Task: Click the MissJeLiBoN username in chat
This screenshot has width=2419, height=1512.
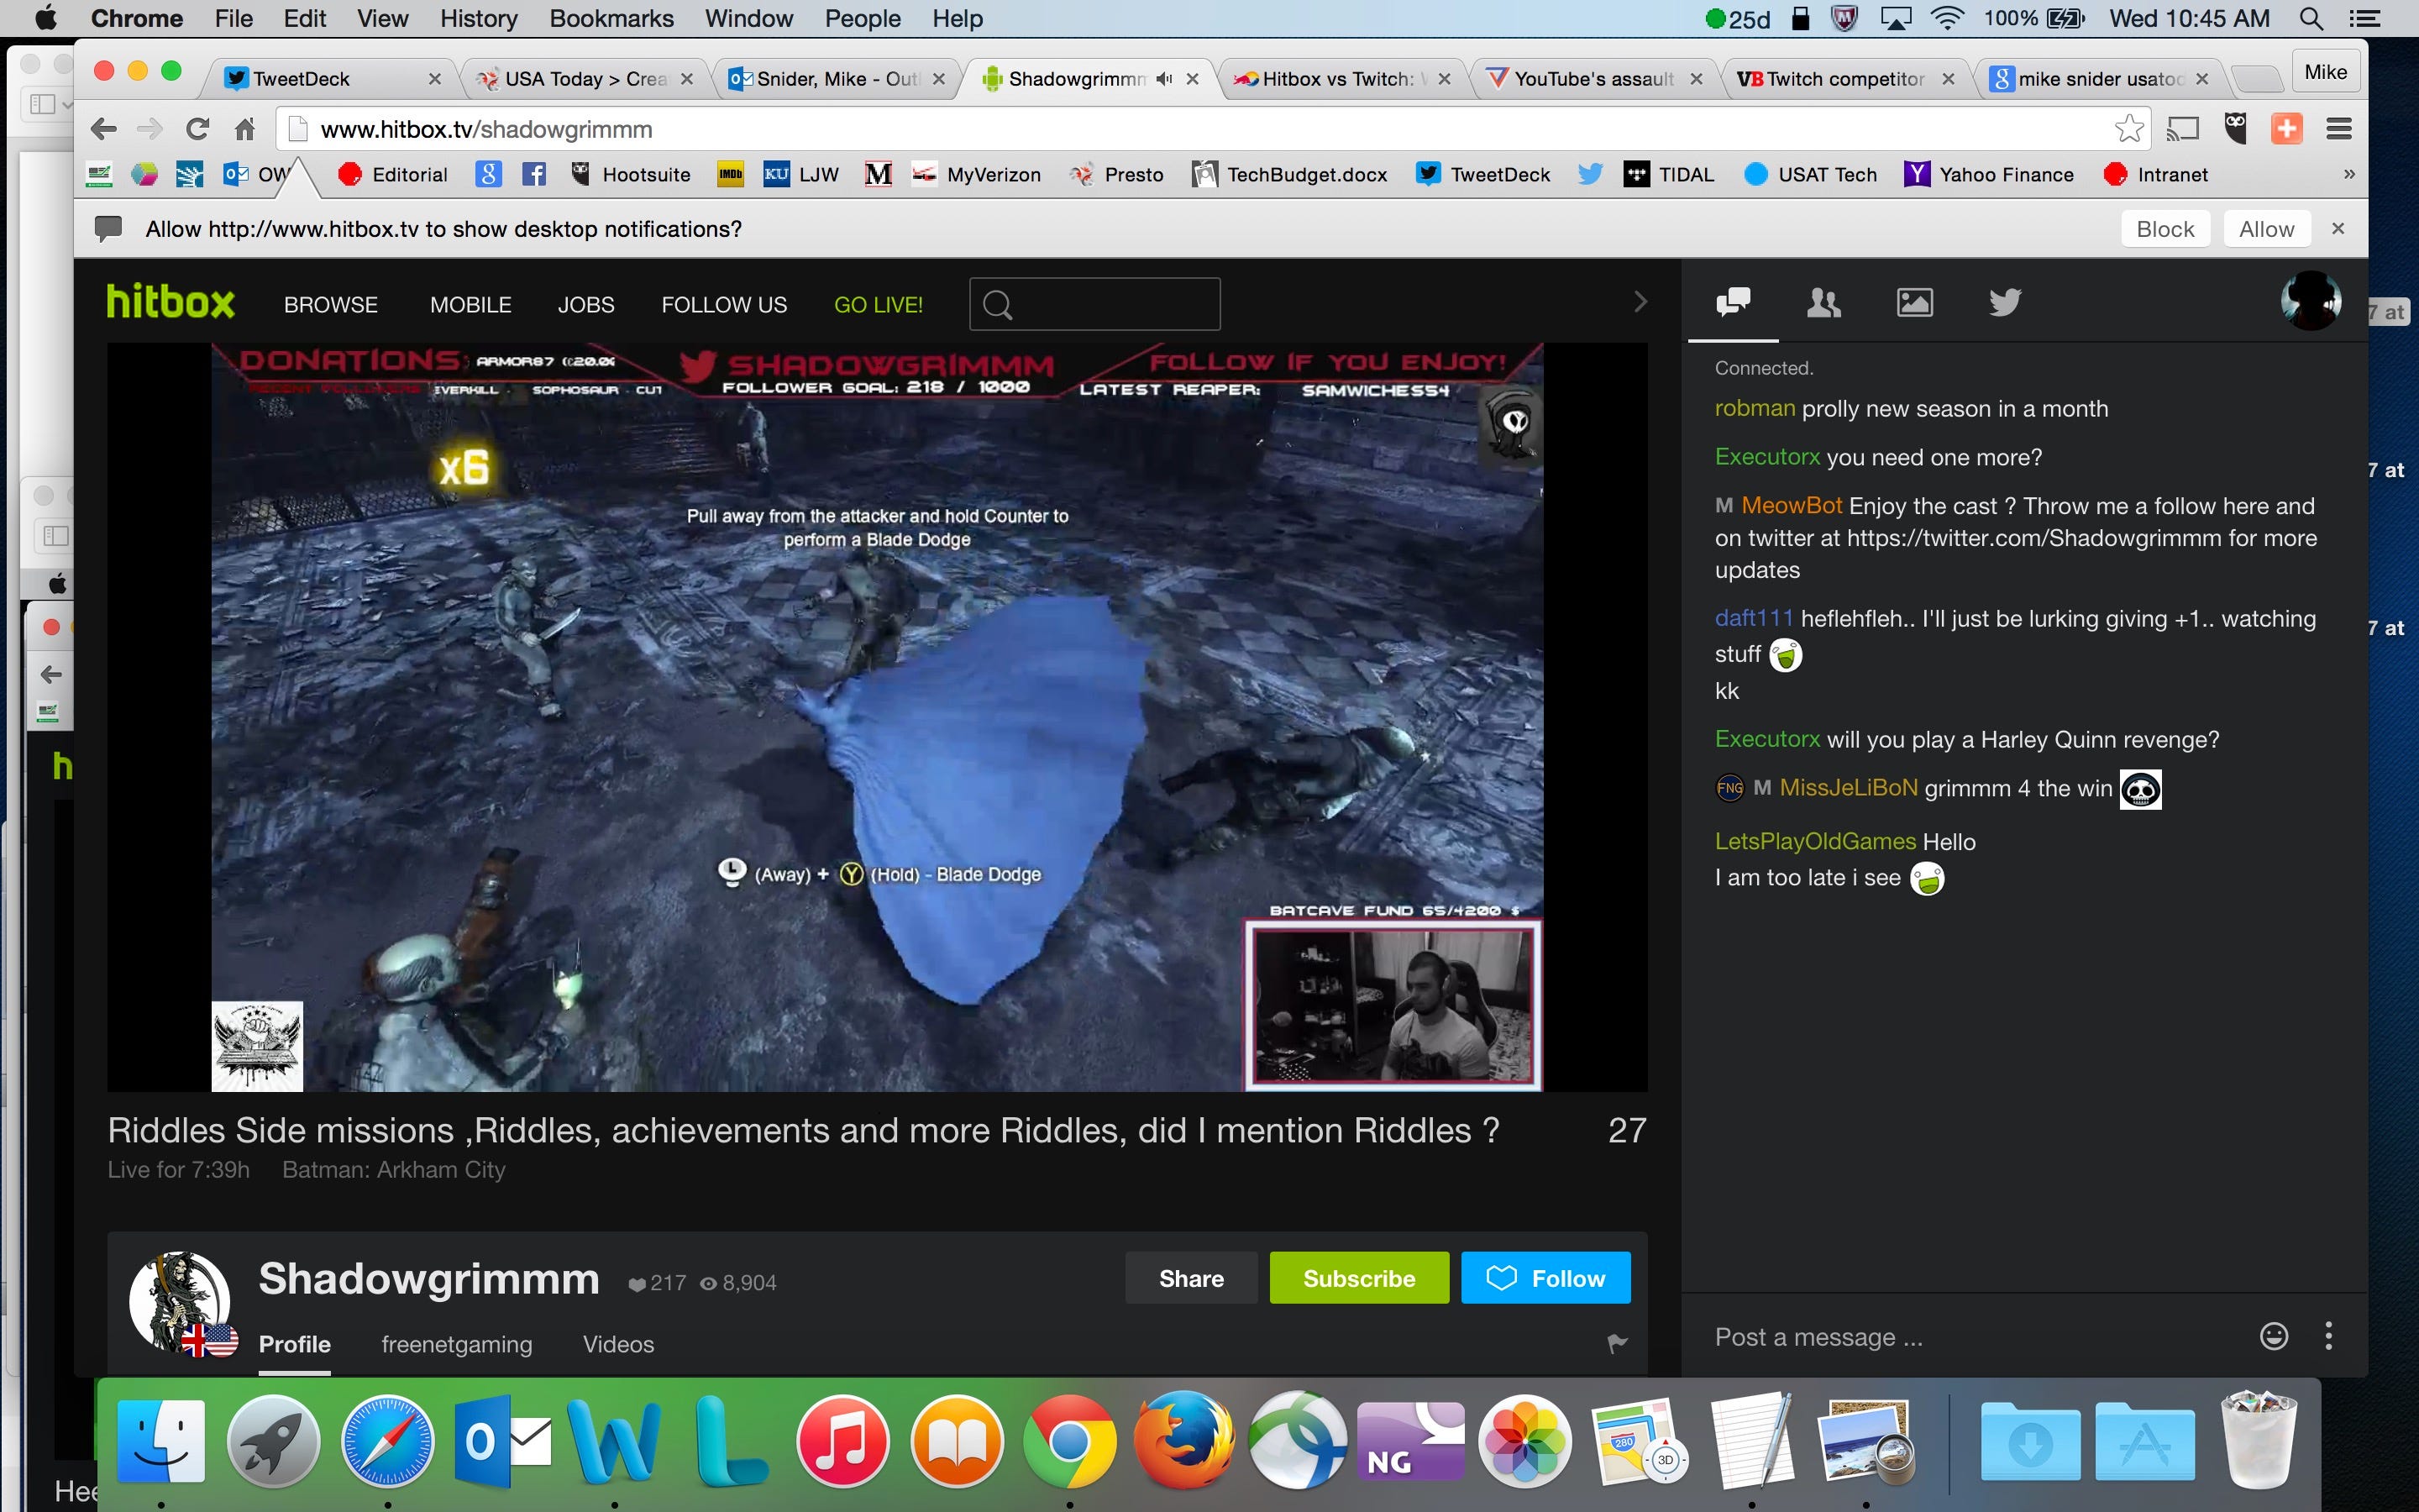Action: (x=1848, y=788)
